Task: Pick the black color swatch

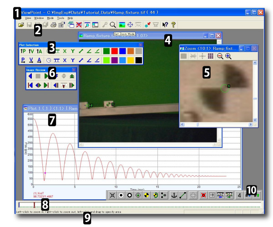Action: (x=139, y=60)
